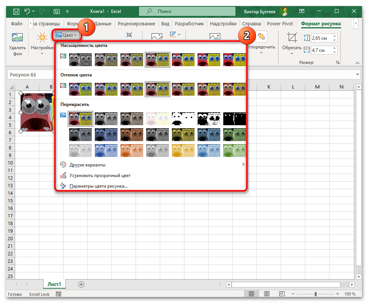Image resolution: width=368 pixels, height=303 pixels.
Task: Collapse the ribbon with the chevron
Action: pyautogui.click(x=357, y=63)
